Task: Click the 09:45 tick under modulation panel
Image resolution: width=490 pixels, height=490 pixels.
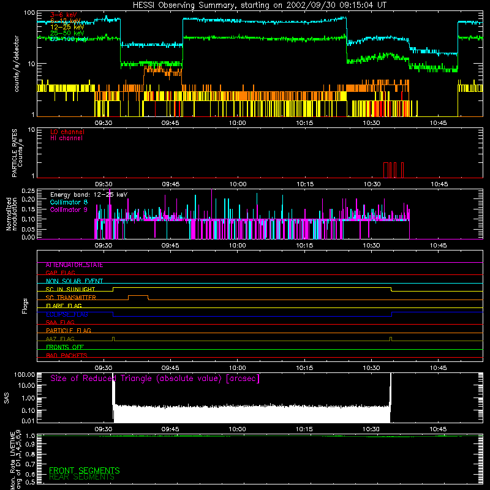Action: [x=170, y=246]
